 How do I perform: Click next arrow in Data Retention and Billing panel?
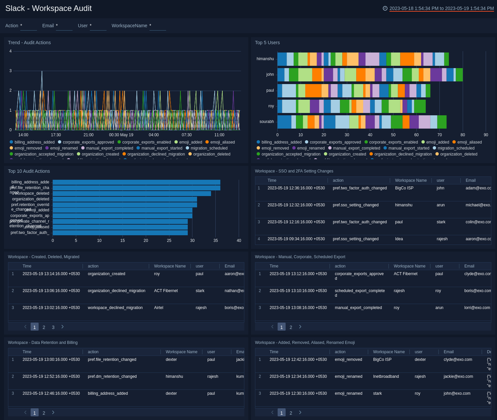53,412
